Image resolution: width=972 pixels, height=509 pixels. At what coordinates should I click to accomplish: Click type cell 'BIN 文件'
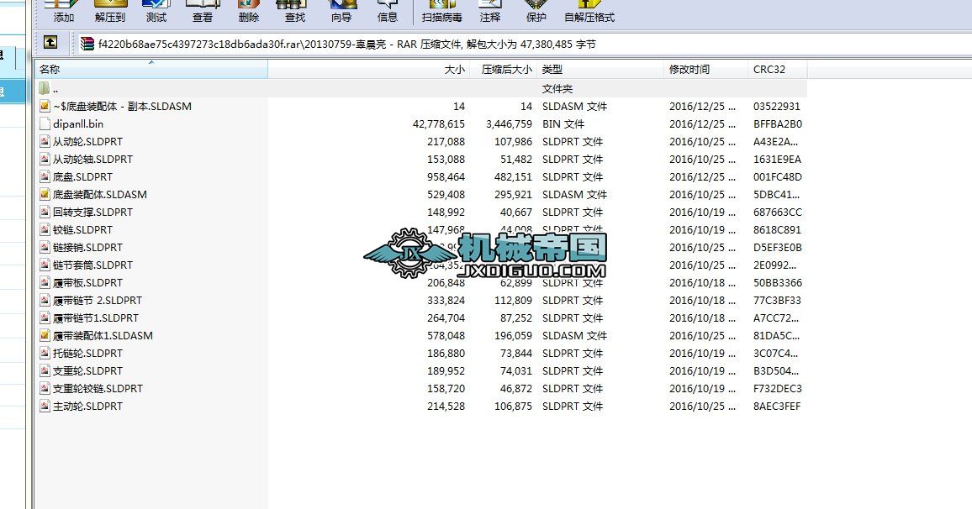[563, 123]
